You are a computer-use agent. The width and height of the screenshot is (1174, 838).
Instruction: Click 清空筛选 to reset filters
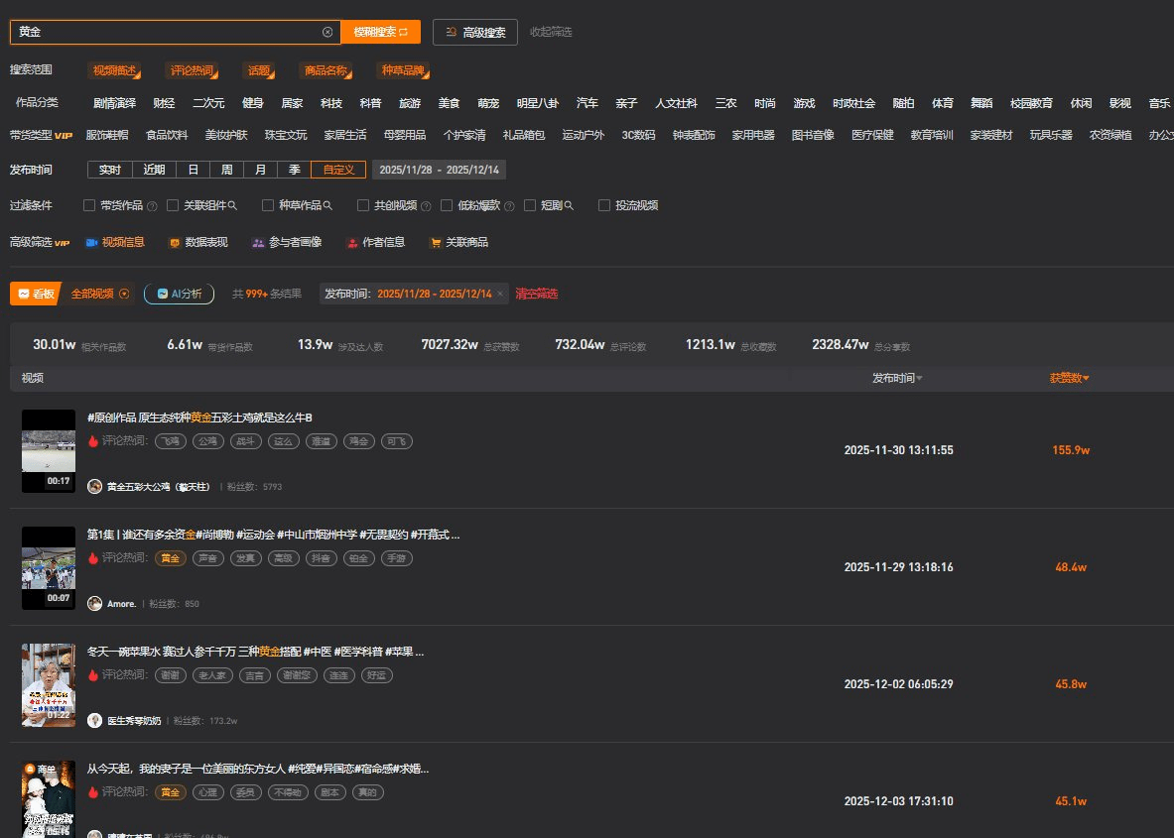point(536,294)
